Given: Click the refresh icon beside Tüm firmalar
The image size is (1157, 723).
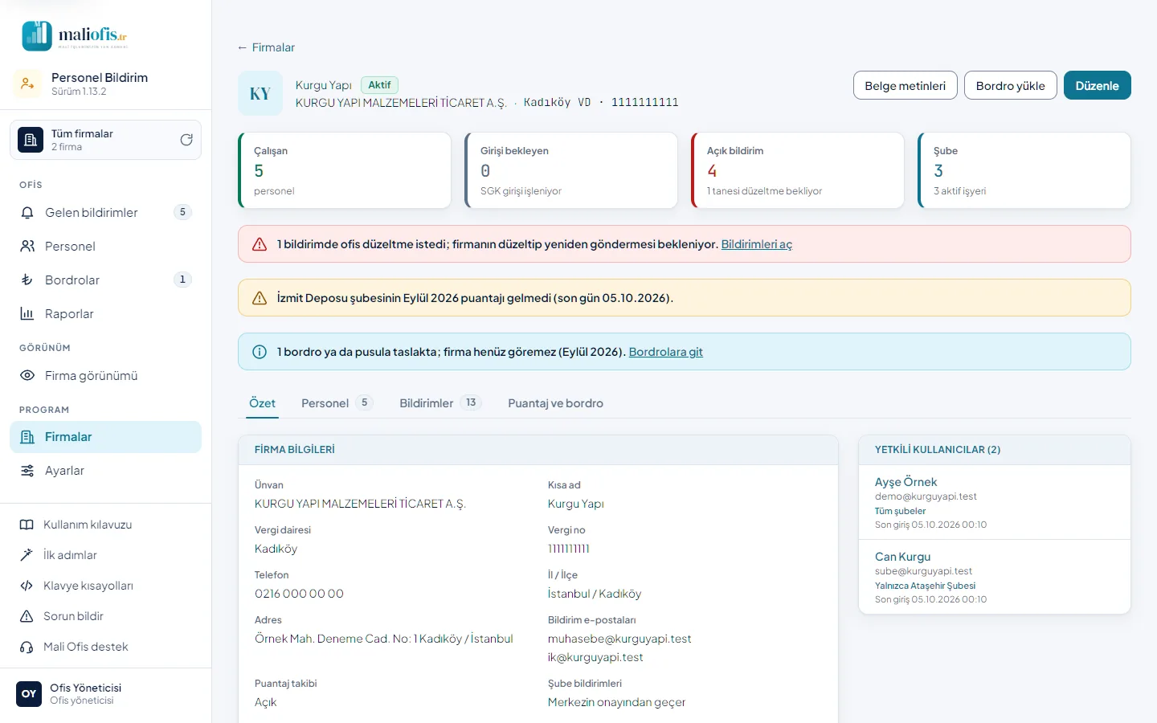Looking at the screenshot, I should pos(186,140).
